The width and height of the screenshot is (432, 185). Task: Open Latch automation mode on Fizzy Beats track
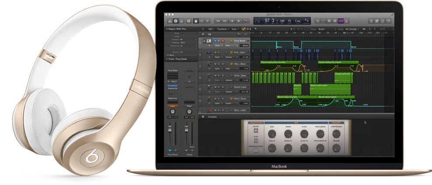(x=218, y=45)
